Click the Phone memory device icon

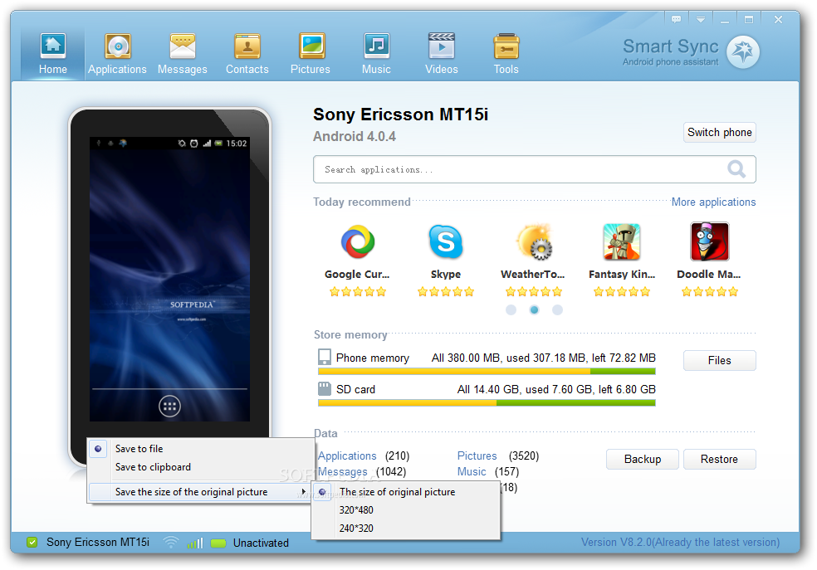tap(324, 357)
